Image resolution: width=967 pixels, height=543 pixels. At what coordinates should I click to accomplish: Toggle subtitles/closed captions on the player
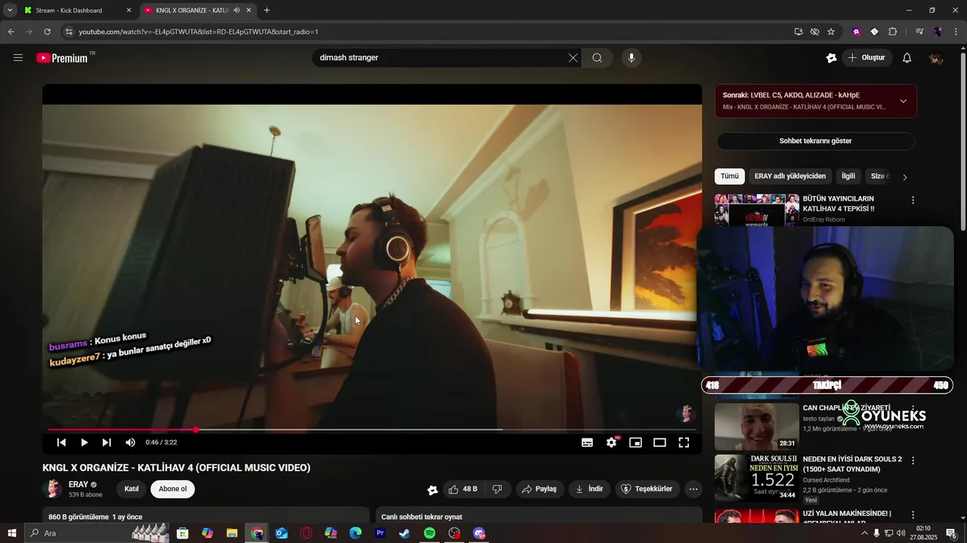coord(587,443)
